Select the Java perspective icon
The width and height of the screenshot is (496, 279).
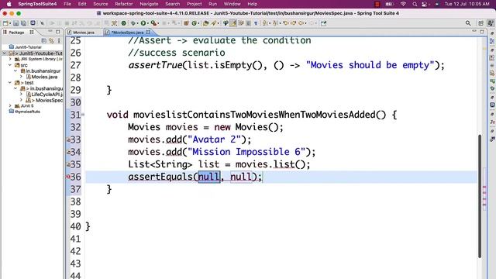(x=491, y=23)
